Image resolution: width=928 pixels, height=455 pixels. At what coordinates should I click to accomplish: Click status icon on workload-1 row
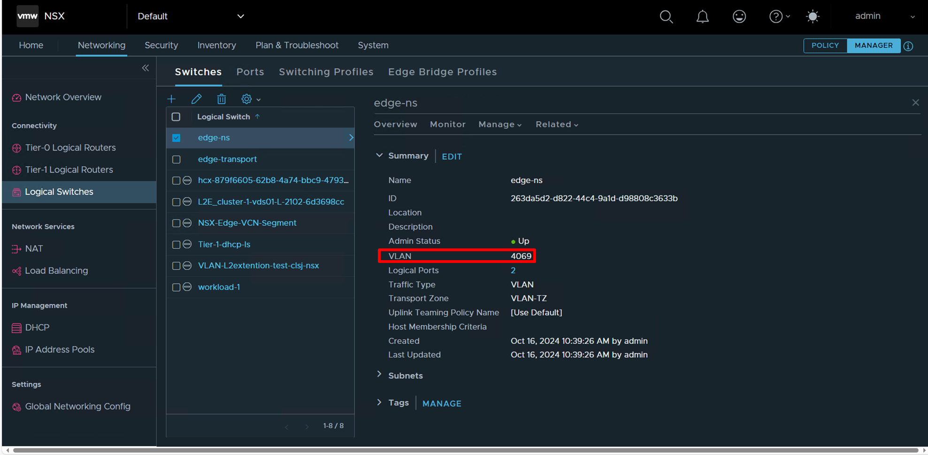(x=187, y=287)
